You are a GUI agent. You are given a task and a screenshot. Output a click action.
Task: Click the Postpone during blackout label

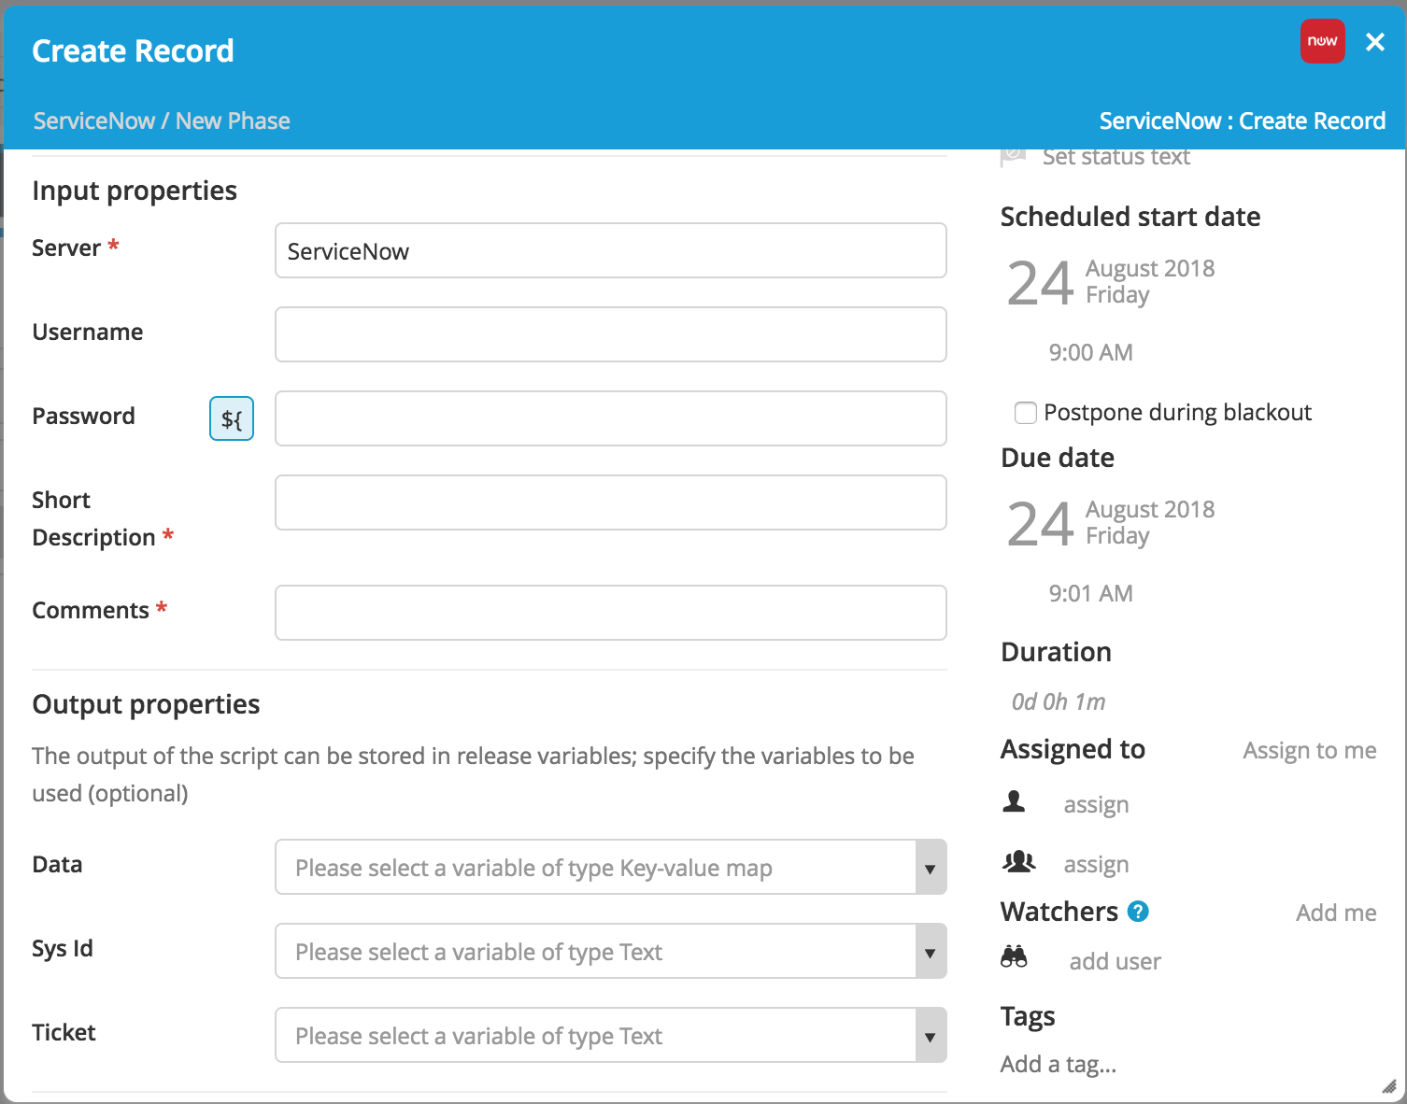(x=1177, y=413)
